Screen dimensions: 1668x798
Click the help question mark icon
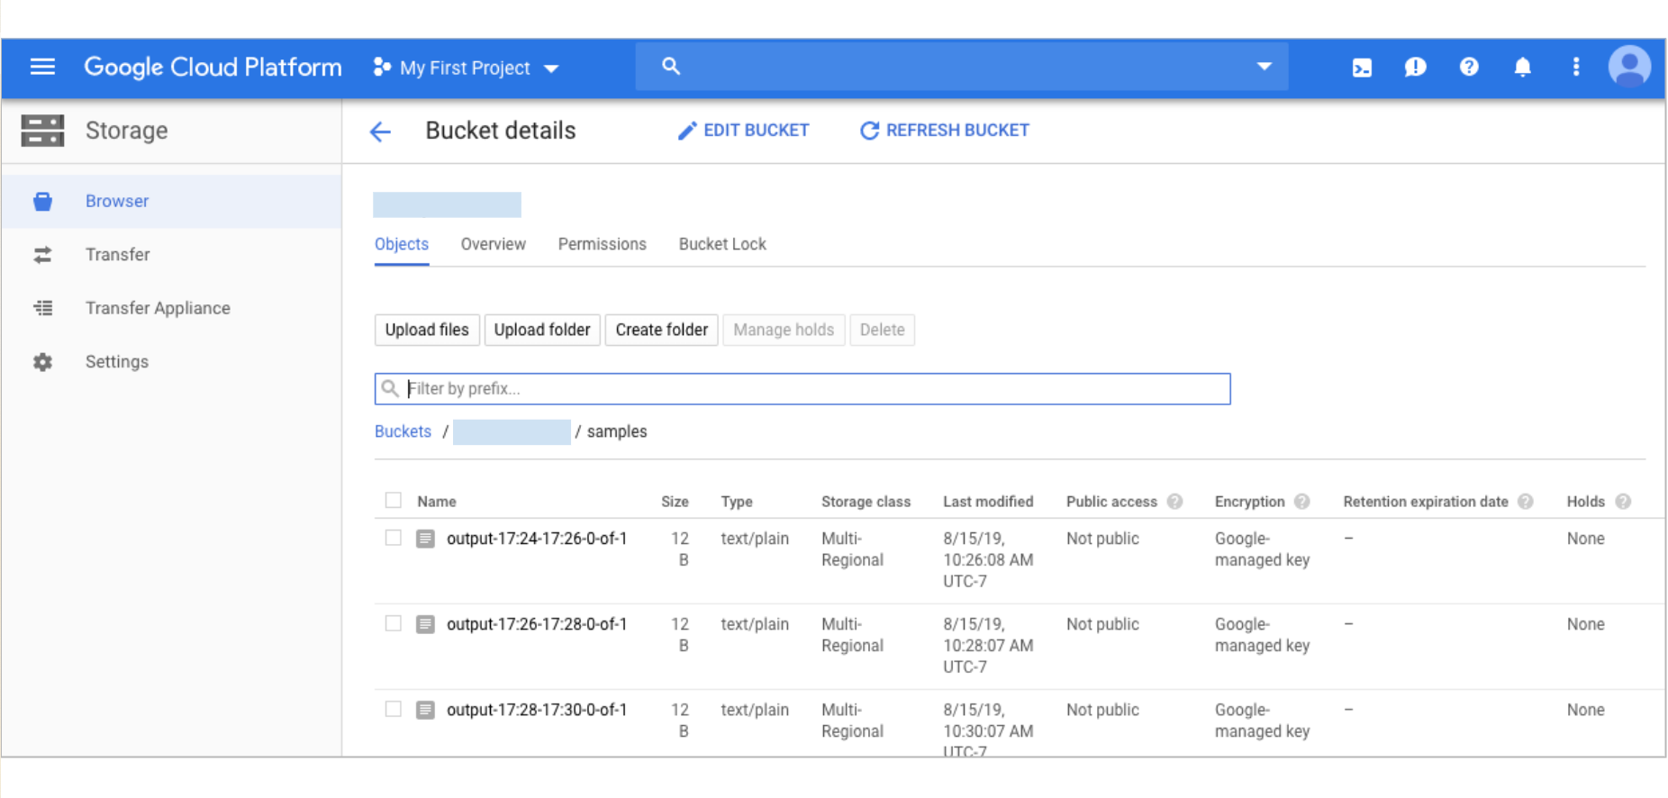pyautogui.click(x=1469, y=68)
